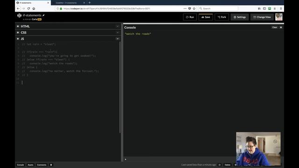The width and height of the screenshot is (299, 168).
Task: Open page actions three-dot menu
Action: click(x=185, y=8)
